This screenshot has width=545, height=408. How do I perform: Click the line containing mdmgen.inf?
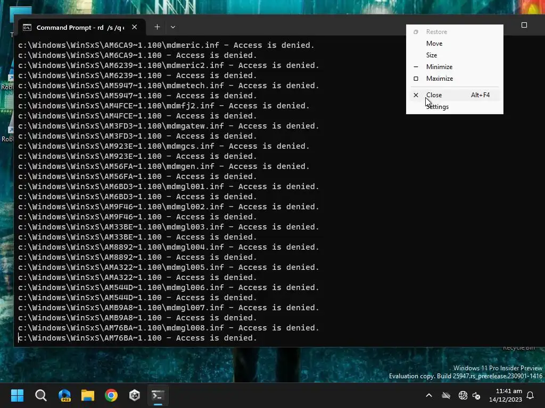[x=164, y=166]
